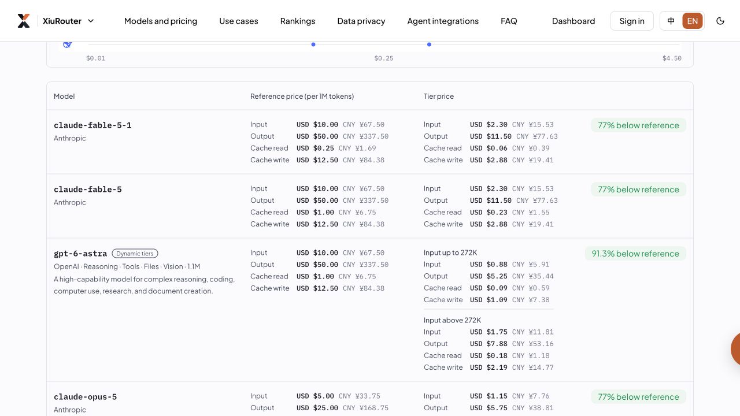
Task: Expand the XiuRouter dropdown chevron
Action: click(x=91, y=21)
